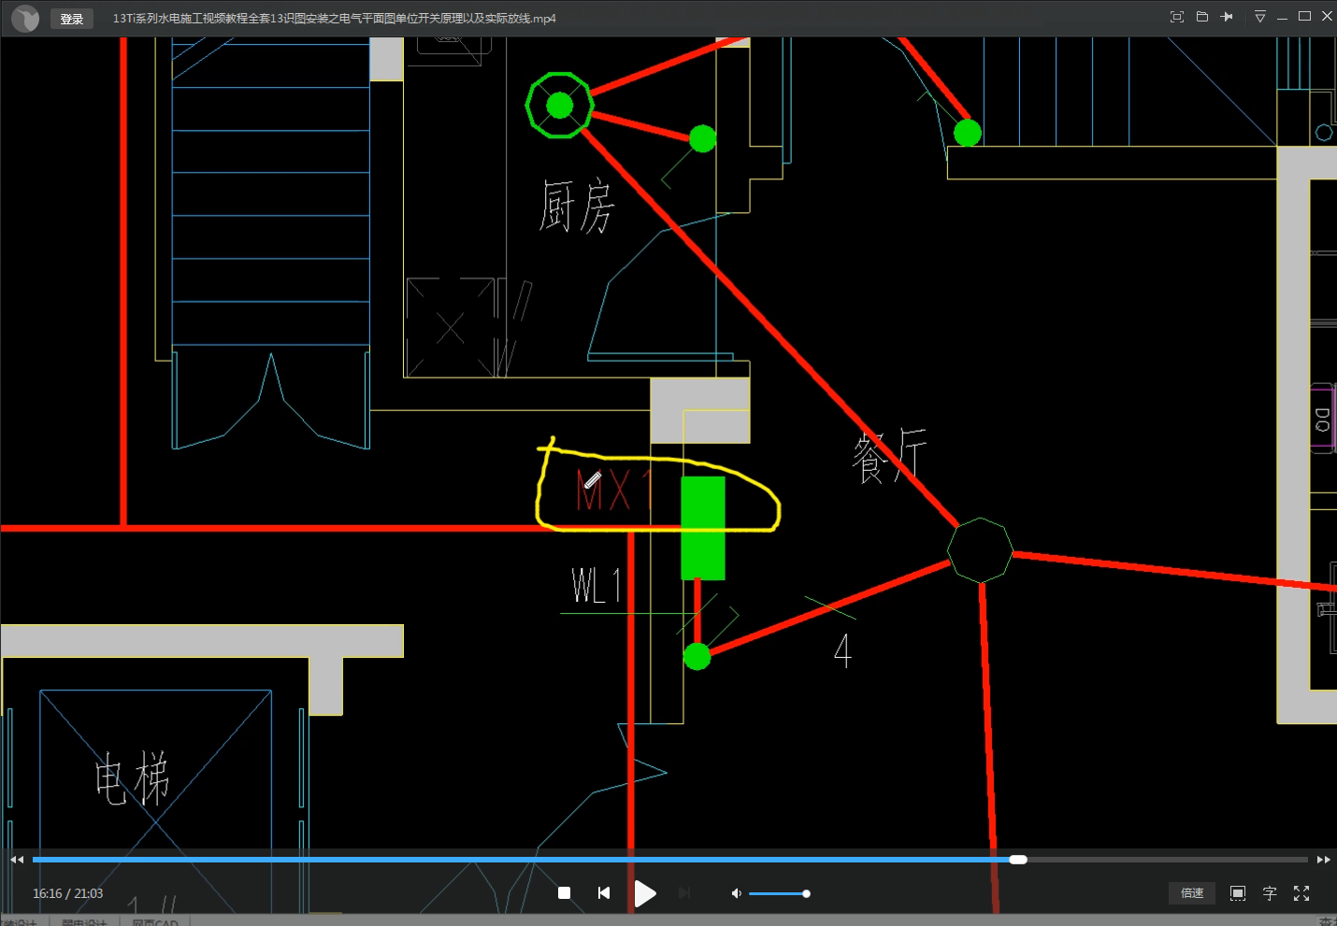The image size is (1337, 926).
Task: Click the video file title in title bar
Action: (334, 18)
